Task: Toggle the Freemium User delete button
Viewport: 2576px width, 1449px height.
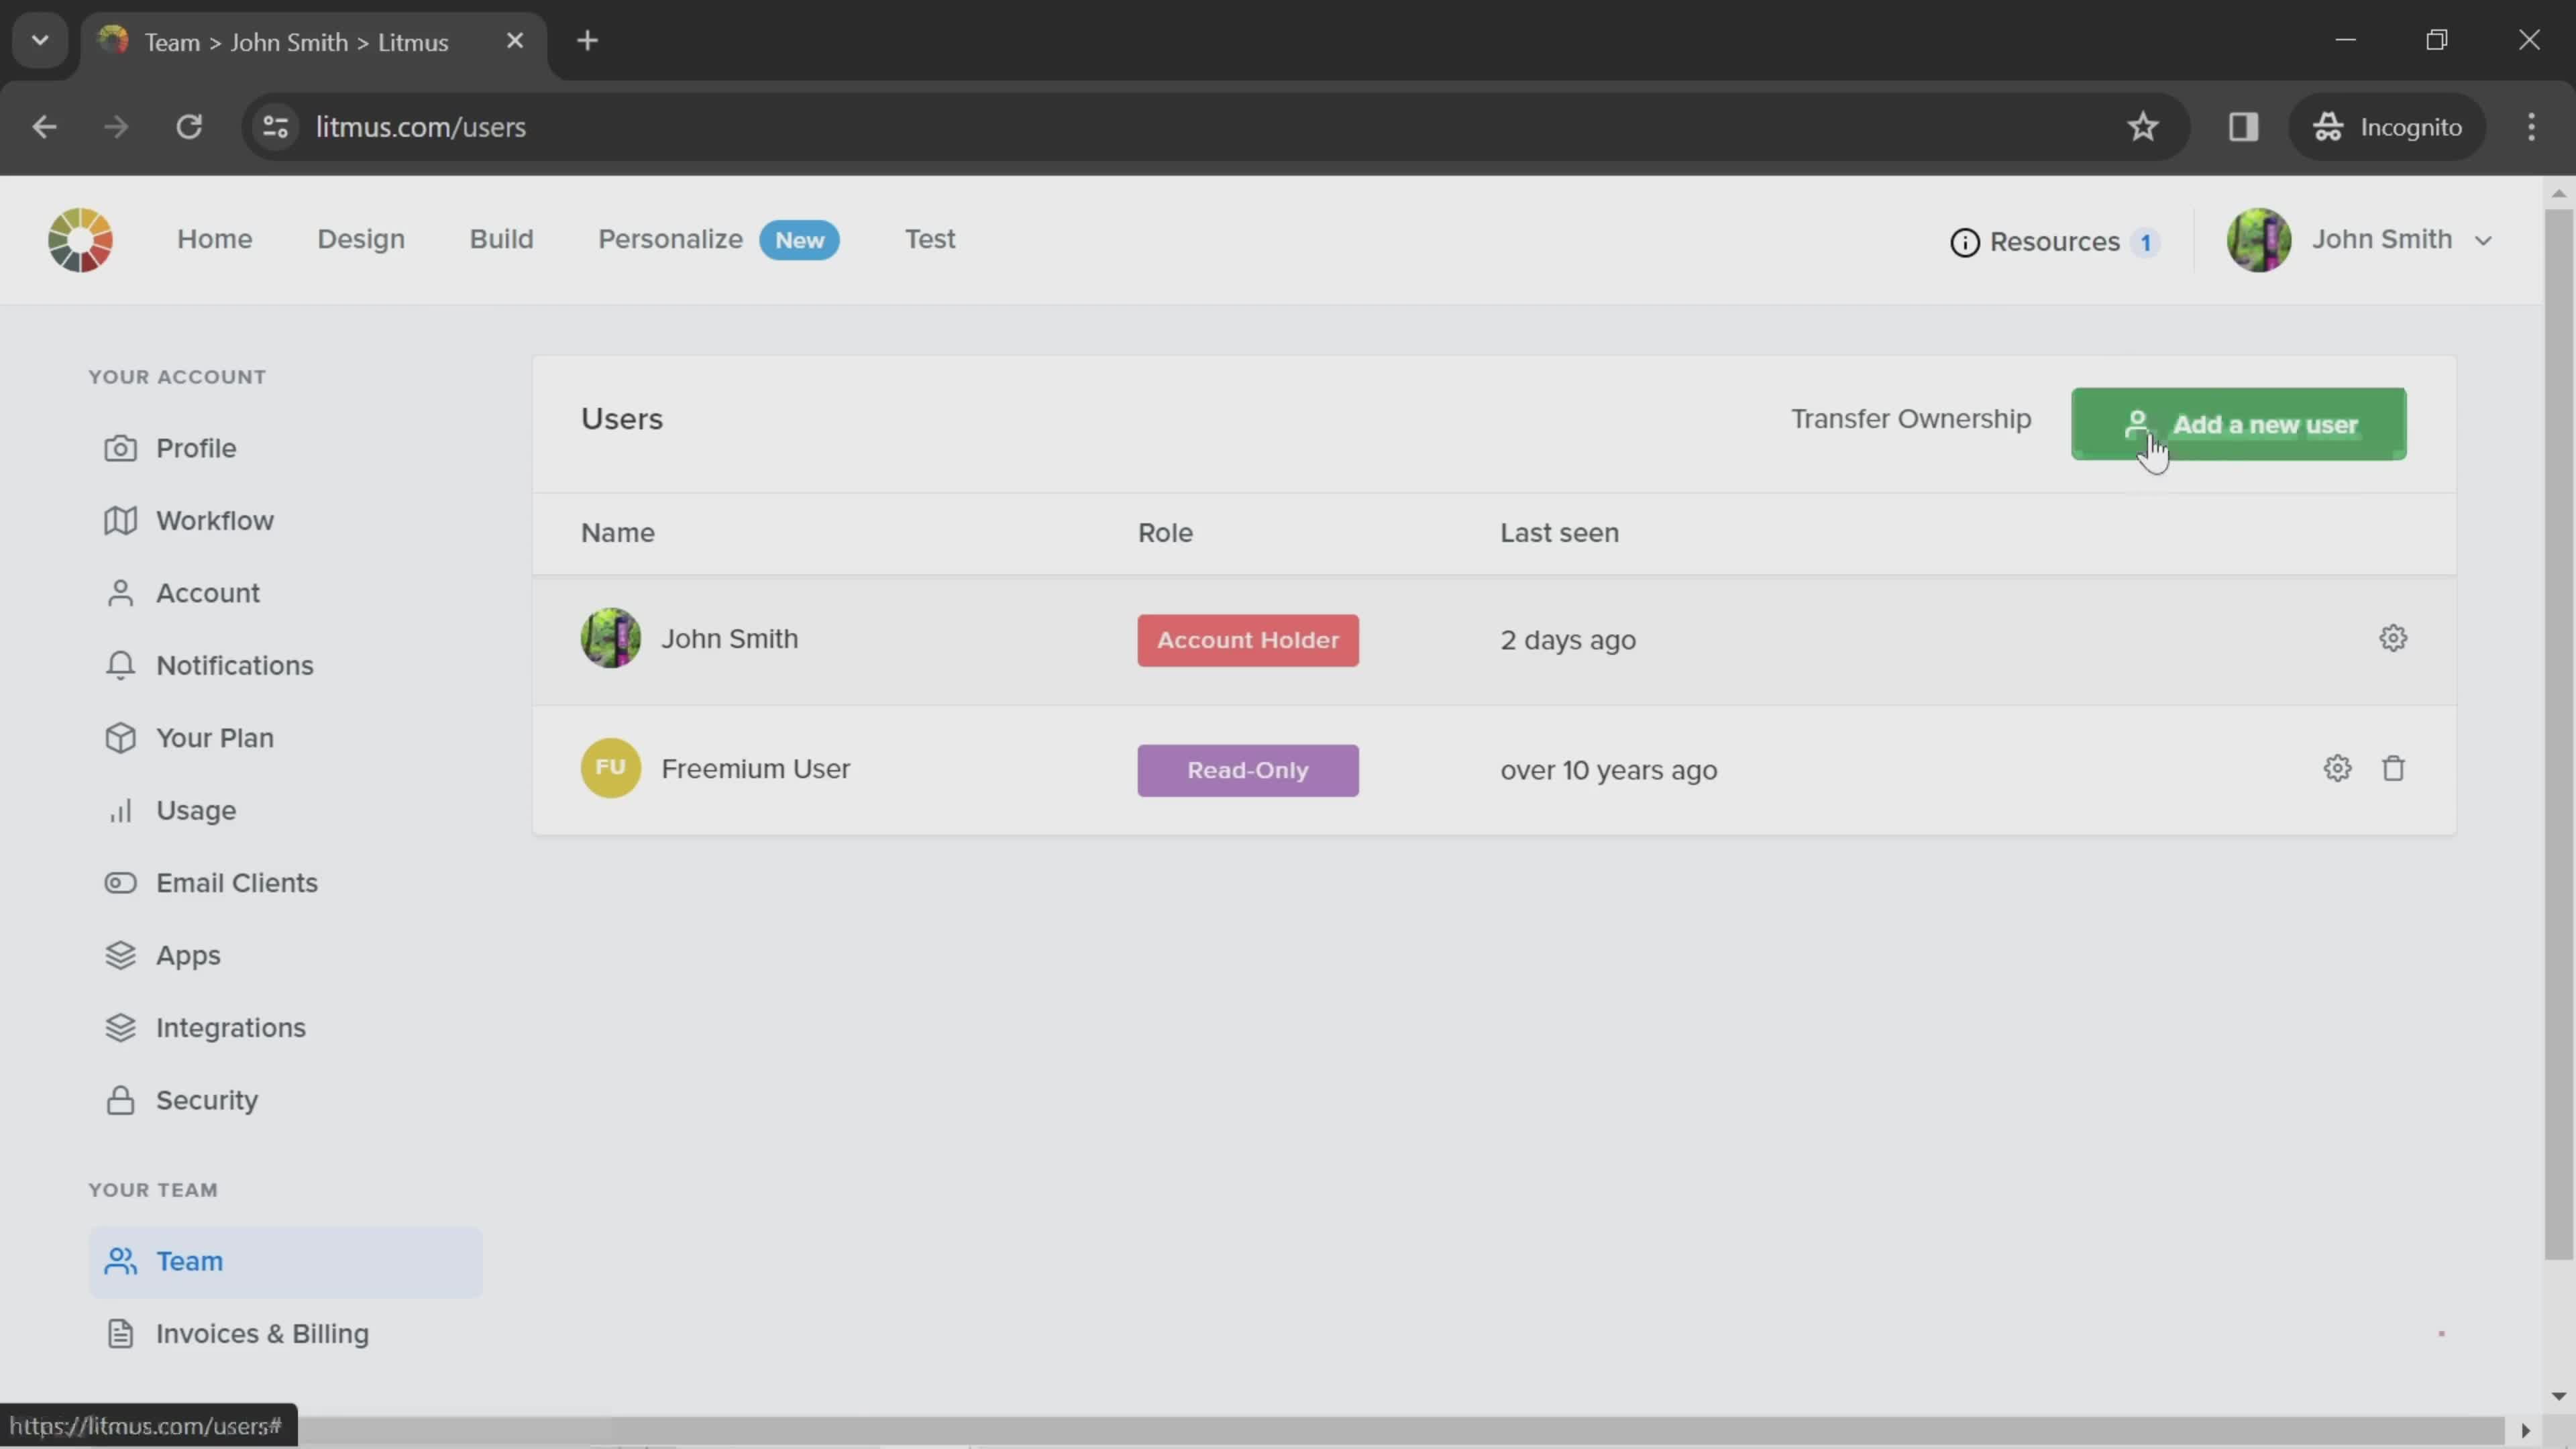Action: pos(2394,768)
